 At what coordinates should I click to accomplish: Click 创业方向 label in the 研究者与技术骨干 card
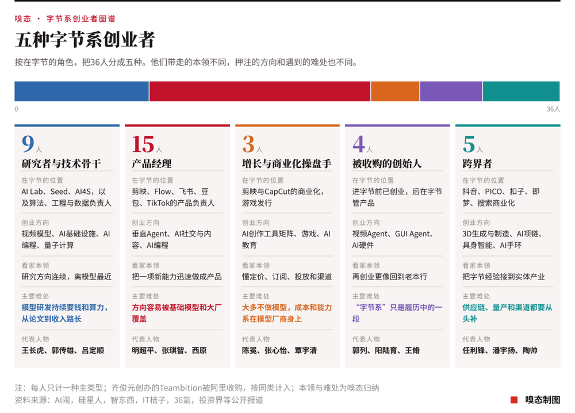[35, 223]
